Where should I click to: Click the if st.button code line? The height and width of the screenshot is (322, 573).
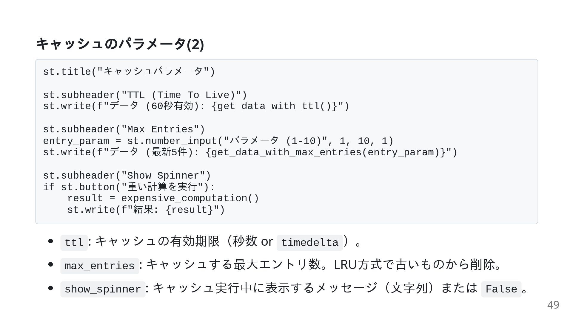pos(129,187)
